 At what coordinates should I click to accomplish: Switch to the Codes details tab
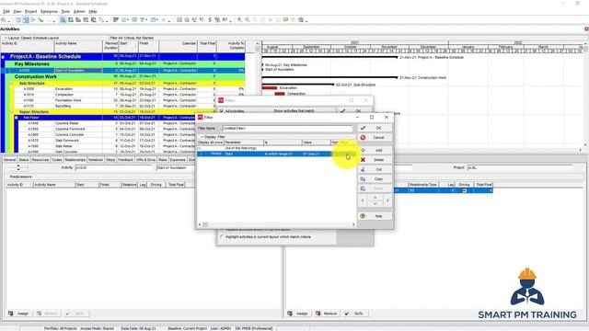coord(57,160)
